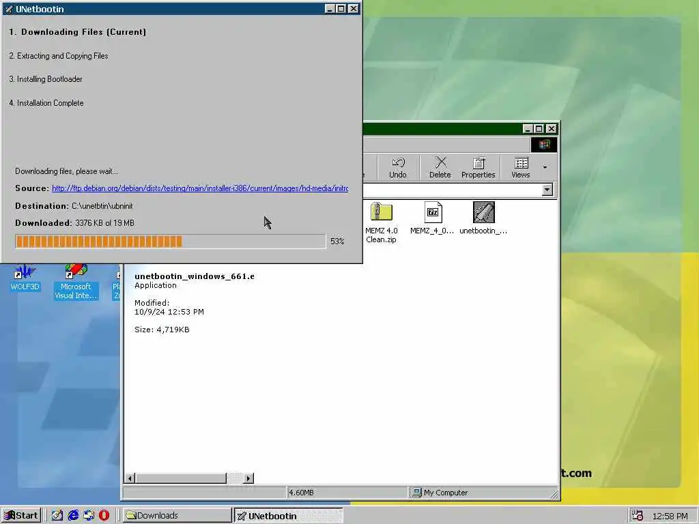The image size is (699, 524).
Task: Close the Downloads explorer window
Action: [551, 129]
